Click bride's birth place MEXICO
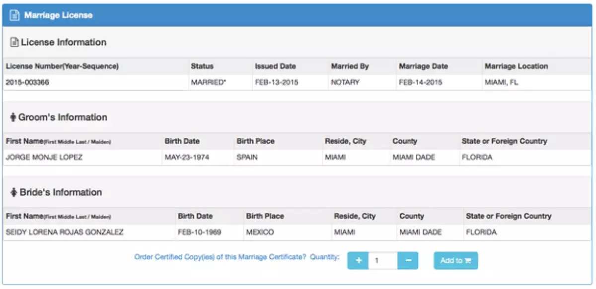Image resolution: width=596 pixels, height=289 pixels. [x=260, y=232]
